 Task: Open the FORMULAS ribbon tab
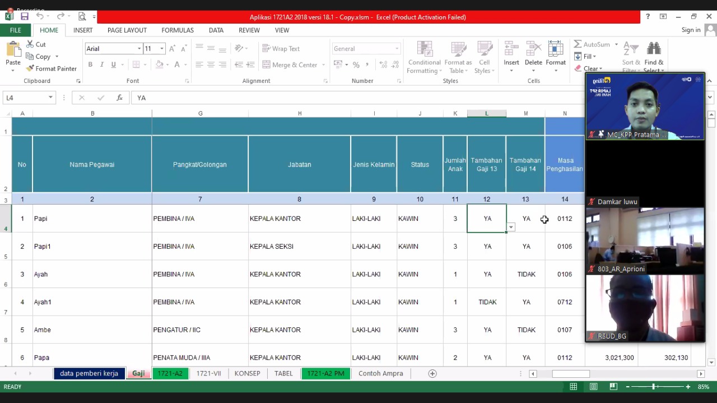[178, 30]
